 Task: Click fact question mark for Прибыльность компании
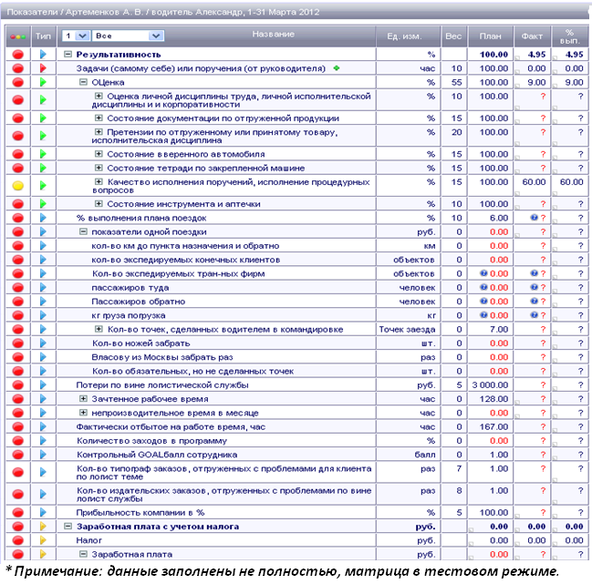click(x=543, y=512)
